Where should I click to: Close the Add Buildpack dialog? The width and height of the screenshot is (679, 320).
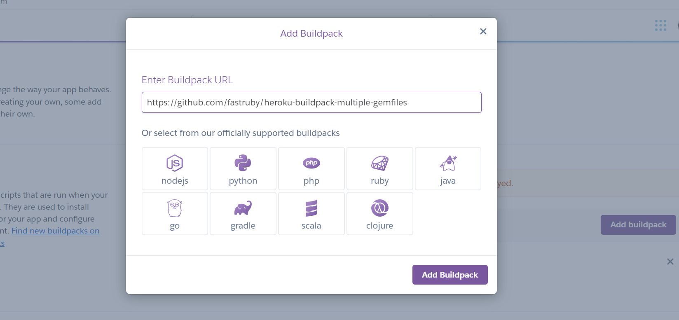point(483,31)
